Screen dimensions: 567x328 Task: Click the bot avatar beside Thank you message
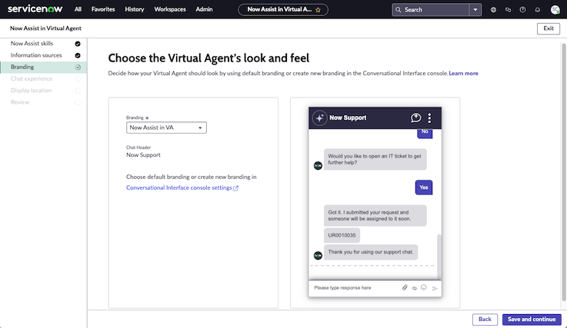pyautogui.click(x=318, y=255)
